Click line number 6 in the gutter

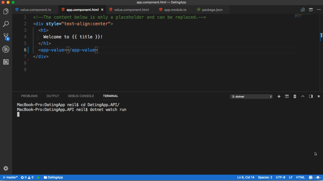pyautogui.click(x=25, y=50)
